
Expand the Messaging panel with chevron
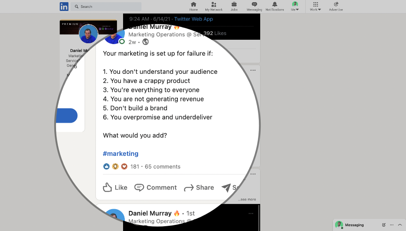point(399,225)
